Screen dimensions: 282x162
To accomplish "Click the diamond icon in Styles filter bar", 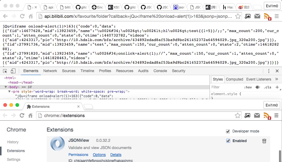I will 258,87.
